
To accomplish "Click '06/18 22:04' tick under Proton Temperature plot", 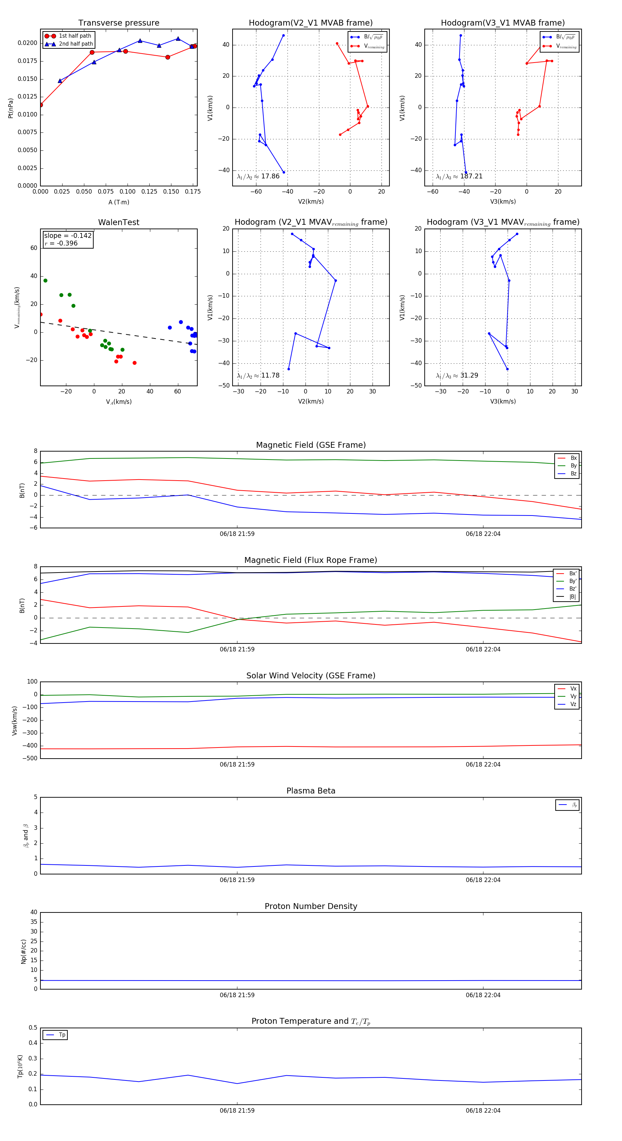I will tap(483, 1111).
